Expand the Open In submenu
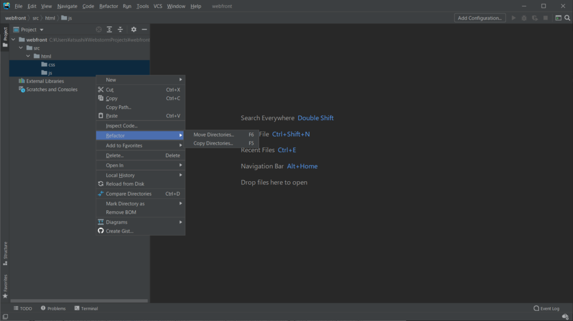The height and width of the screenshot is (321, 573). [x=140, y=165]
